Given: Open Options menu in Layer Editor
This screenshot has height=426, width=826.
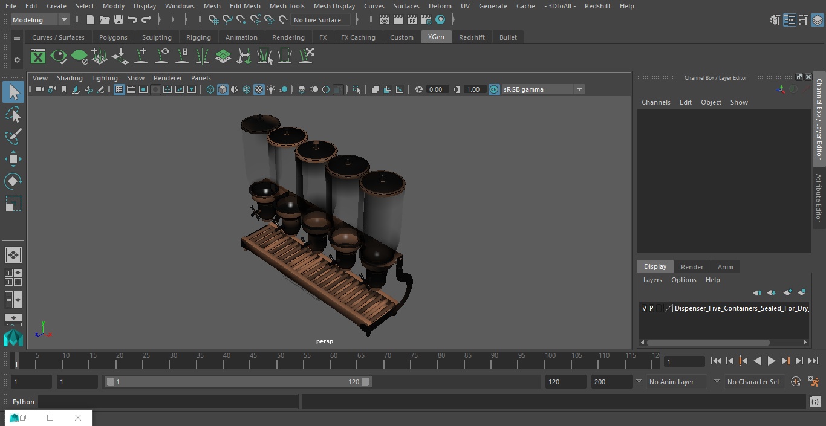Looking at the screenshot, I should point(683,280).
